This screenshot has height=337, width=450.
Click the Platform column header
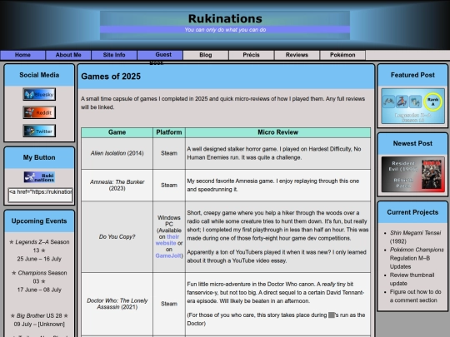pyautogui.click(x=169, y=132)
